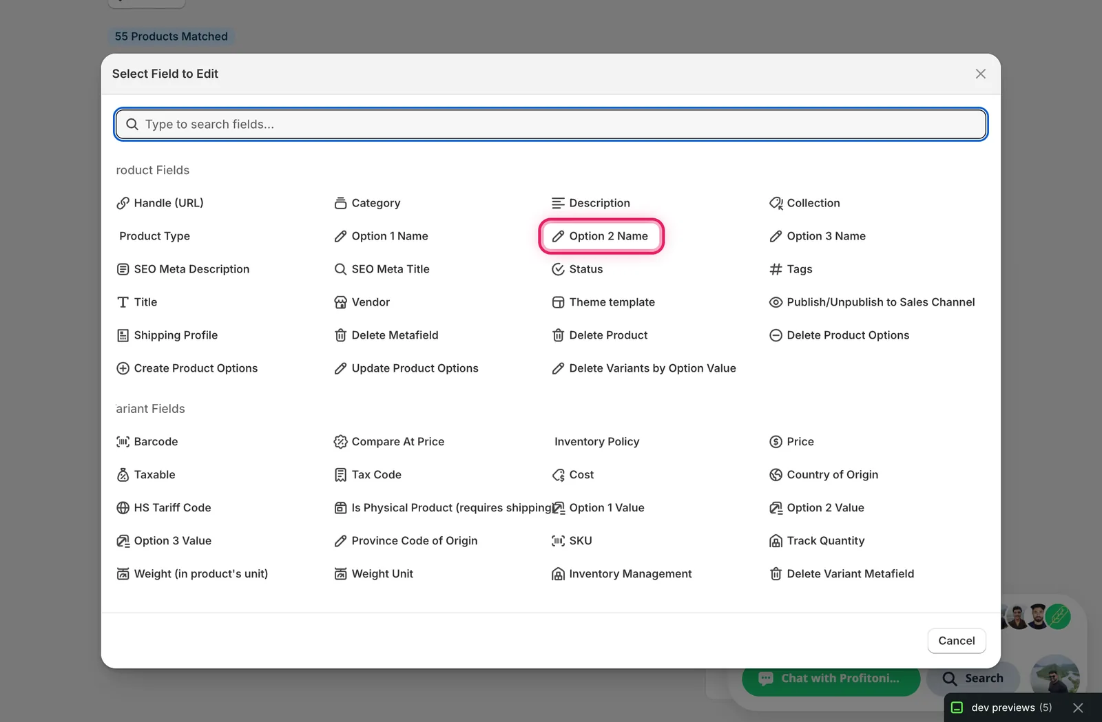Select SKU variant field
Screen dimensions: 1102x722
(572, 541)
